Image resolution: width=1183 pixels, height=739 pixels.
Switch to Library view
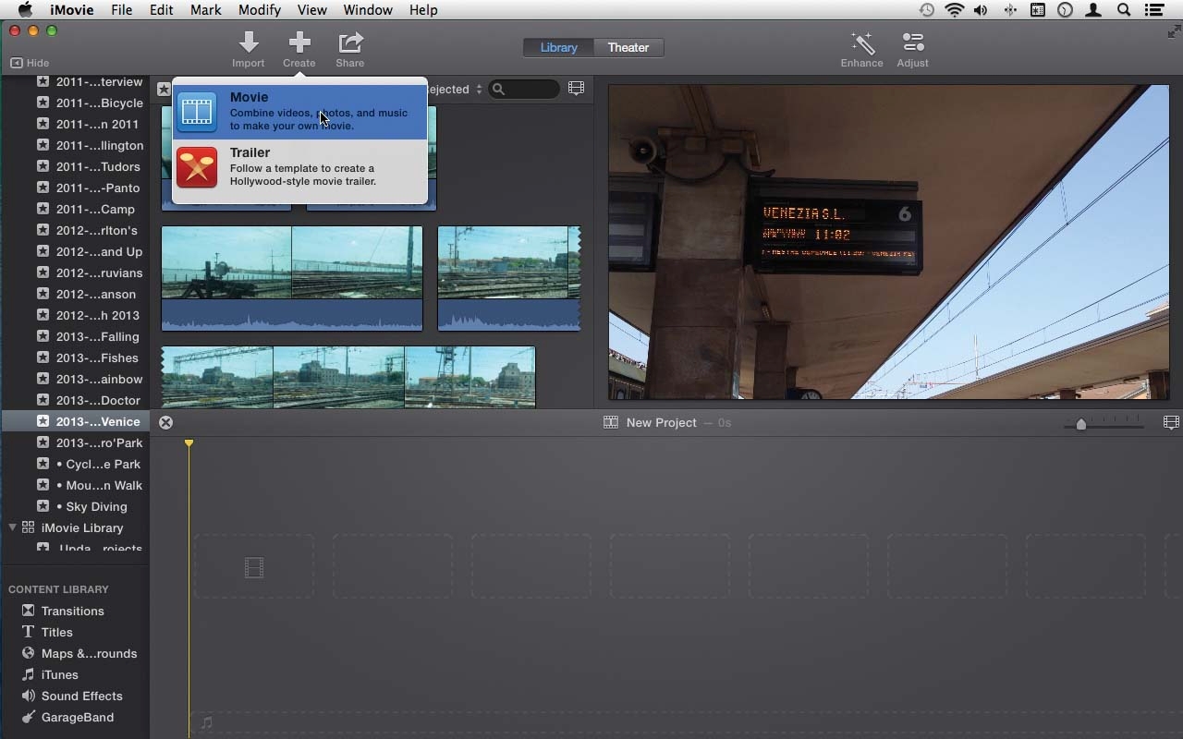558,47
